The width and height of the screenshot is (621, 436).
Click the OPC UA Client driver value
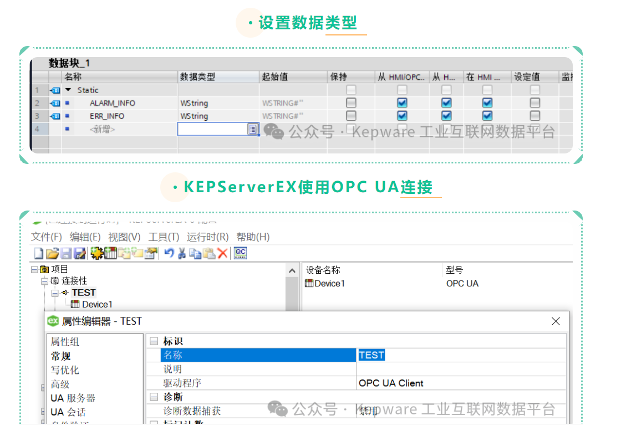(x=391, y=383)
